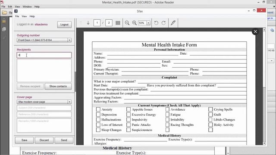Image resolution: width=276 pixels, height=155 pixels.
Task: Open the page thumbnails grid view
Action: tap(118, 23)
